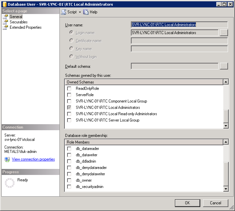
Task: Click the Script toolbar icon
Action: coord(63,12)
